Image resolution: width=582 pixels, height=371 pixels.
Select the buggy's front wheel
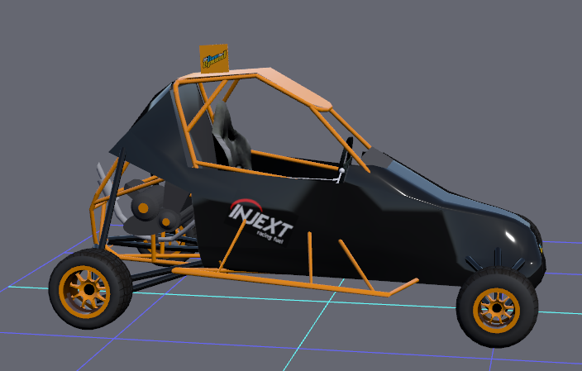pos(497,307)
